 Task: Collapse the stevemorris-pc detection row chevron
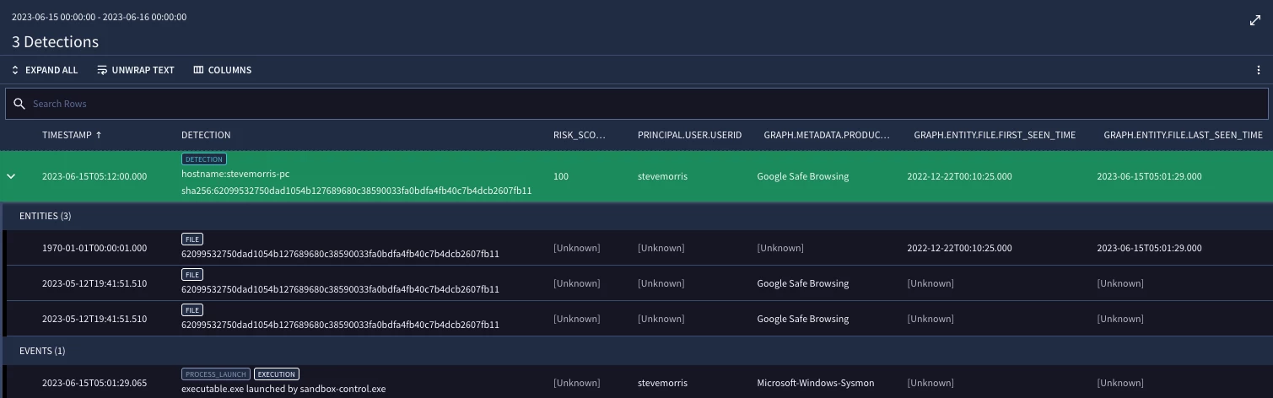point(11,176)
